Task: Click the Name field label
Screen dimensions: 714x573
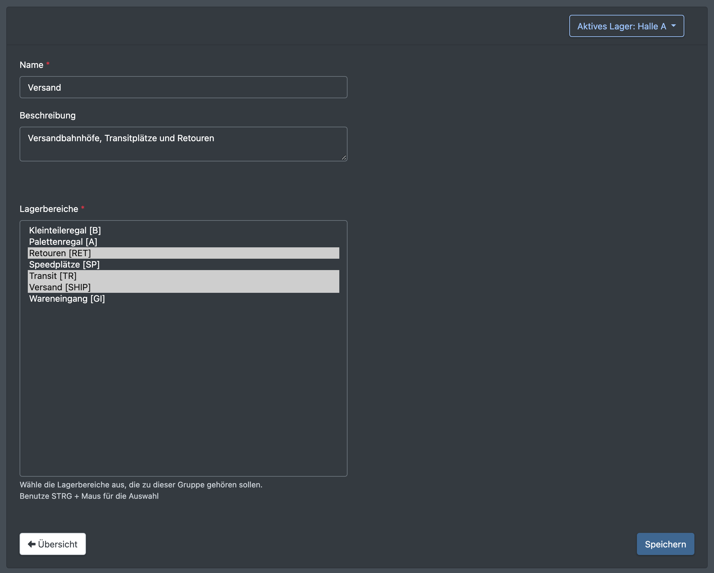Action: (32, 65)
